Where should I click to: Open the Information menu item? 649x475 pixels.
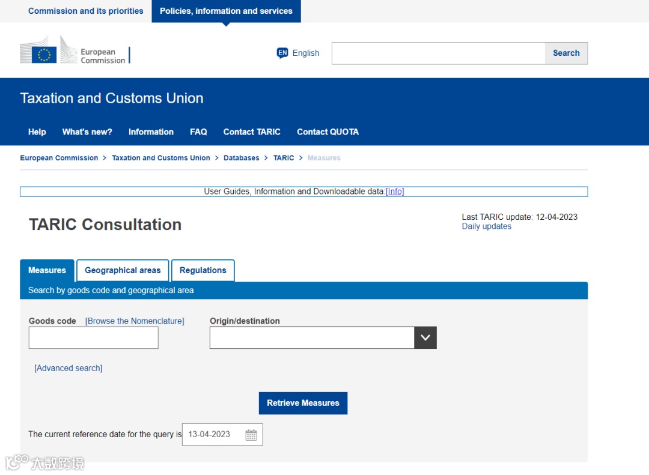pos(151,132)
